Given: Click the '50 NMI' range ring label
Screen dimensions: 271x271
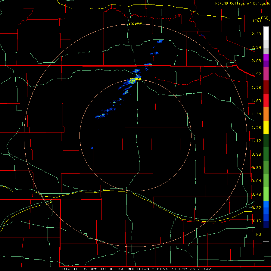Looking at the screenshot, I should click(x=135, y=79).
